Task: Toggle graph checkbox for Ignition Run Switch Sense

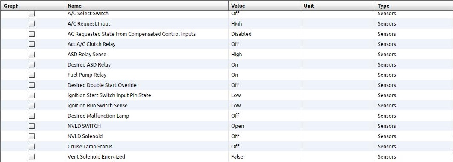Action: point(32,105)
